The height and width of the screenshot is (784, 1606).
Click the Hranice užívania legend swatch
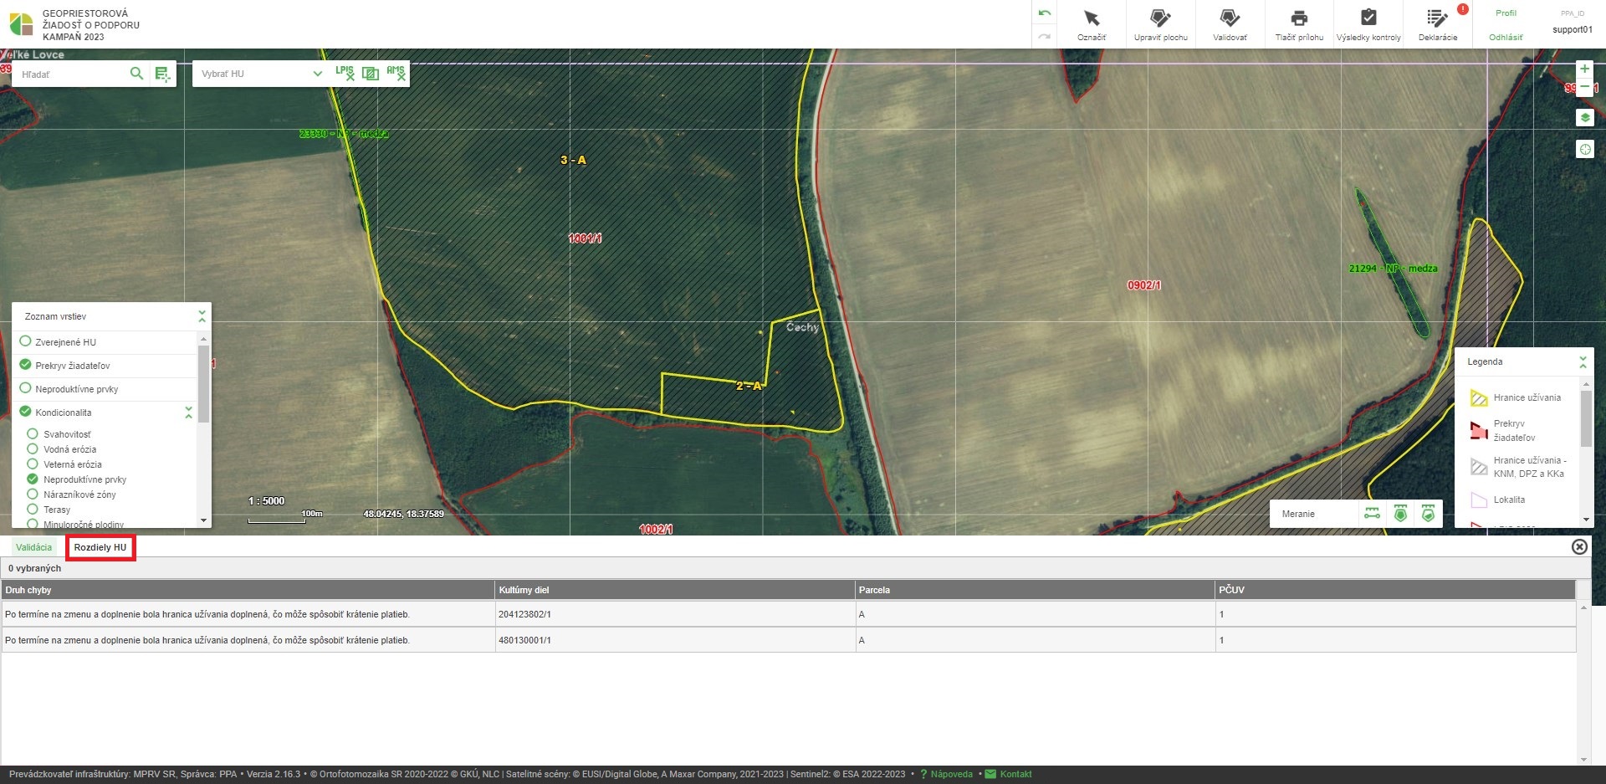1479,397
